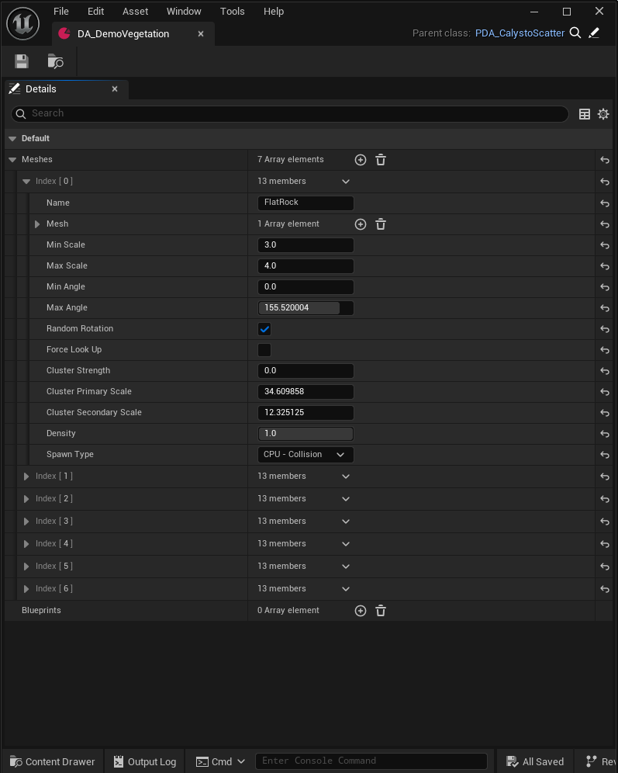Viewport: 618px width, 773px height.
Task: Expand the Index [ 1 ] mesh entry
Action: click(x=26, y=477)
